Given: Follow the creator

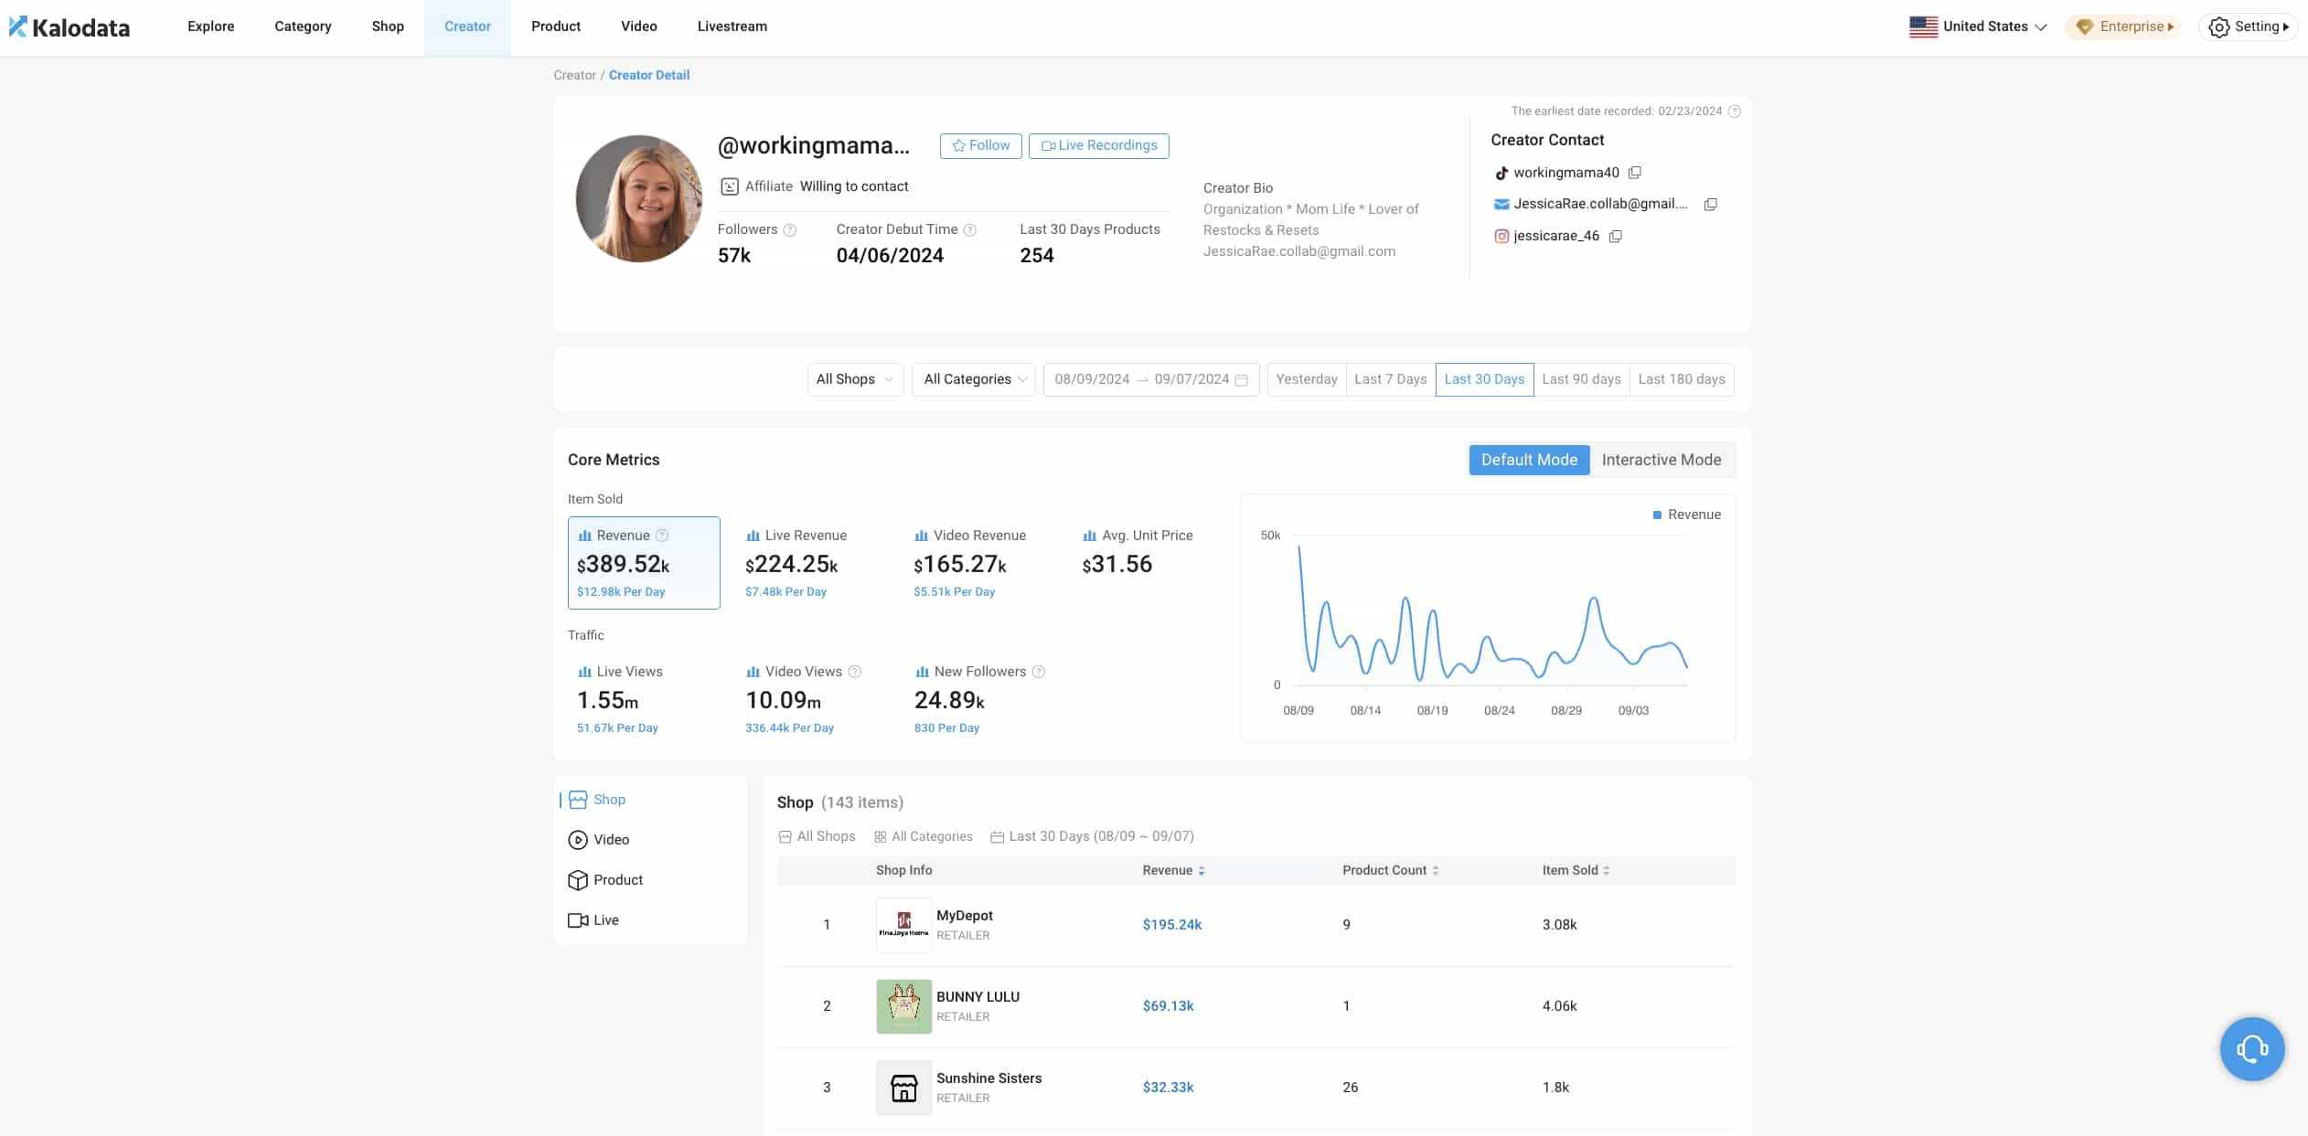Looking at the screenshot, I should (980, 146).
